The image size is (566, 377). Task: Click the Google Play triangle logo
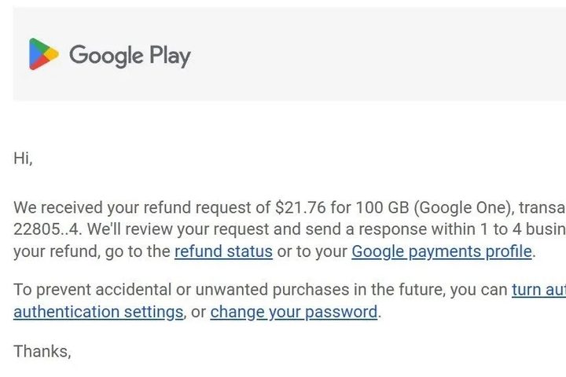43,54
